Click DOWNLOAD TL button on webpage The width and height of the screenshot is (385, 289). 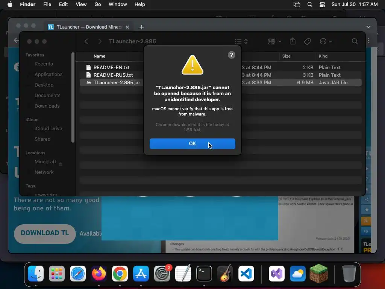point(45,233)
